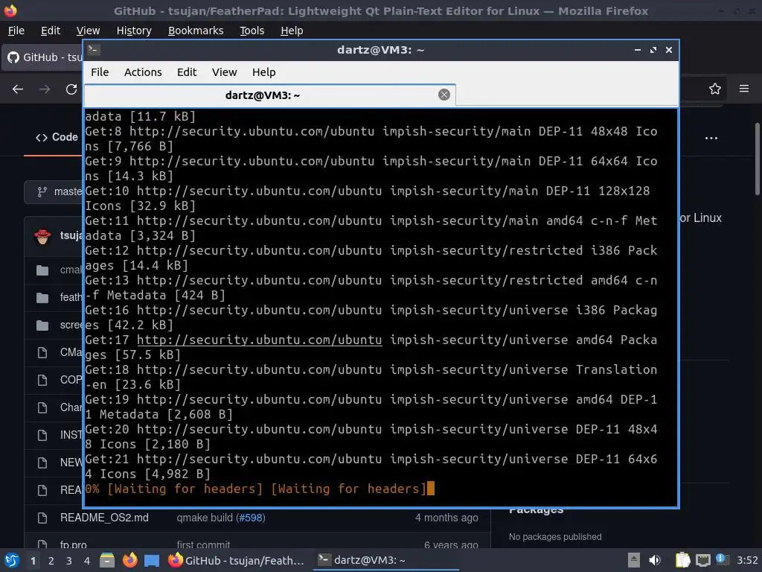
Task: Open the ChangeLog file icon in the repo list
Action: [x=42, y=407]
